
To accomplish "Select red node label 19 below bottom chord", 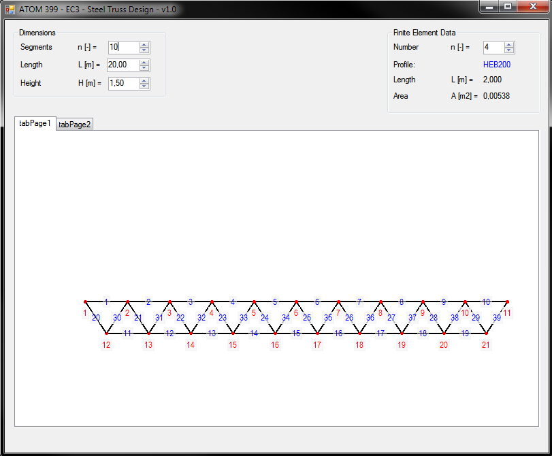I will 402,345.
